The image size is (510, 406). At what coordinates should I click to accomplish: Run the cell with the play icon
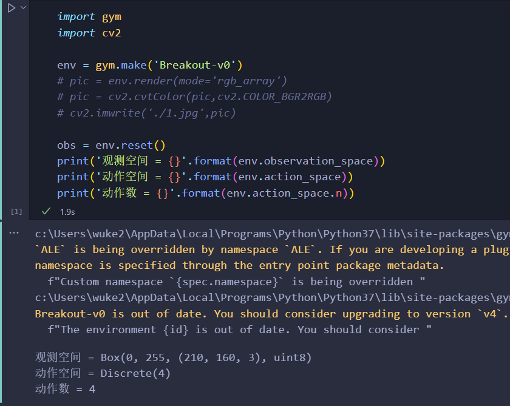(x=12, y=8)
